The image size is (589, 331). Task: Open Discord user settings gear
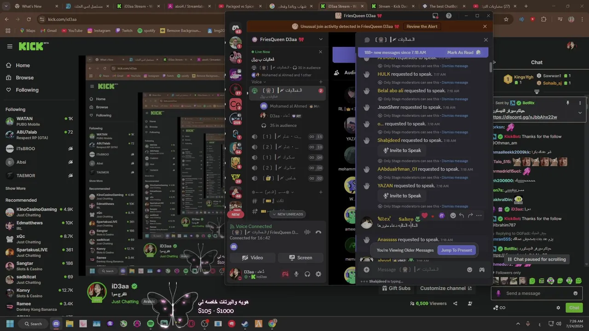pyautogui.click(x=318, y=274)
